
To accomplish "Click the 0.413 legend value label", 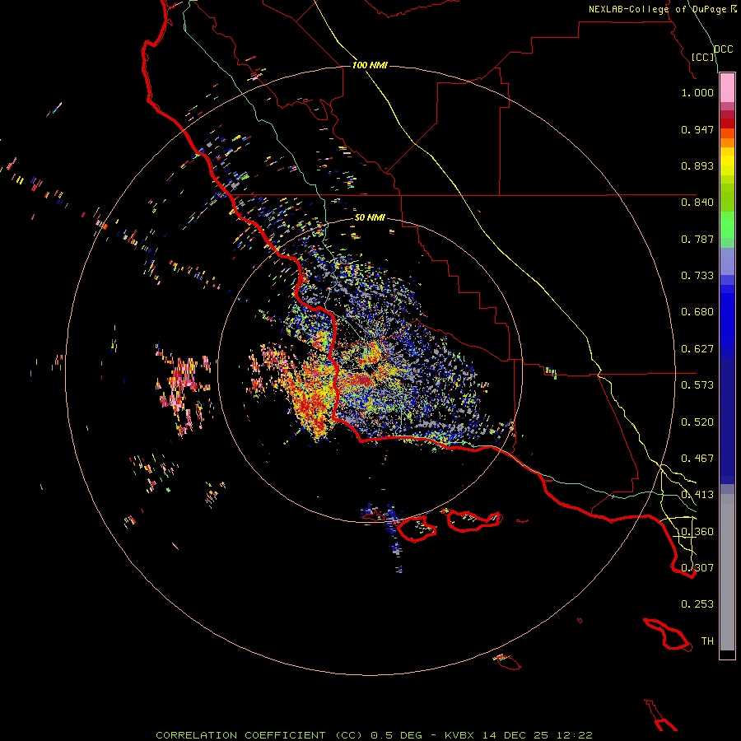I will click(697, 494).
